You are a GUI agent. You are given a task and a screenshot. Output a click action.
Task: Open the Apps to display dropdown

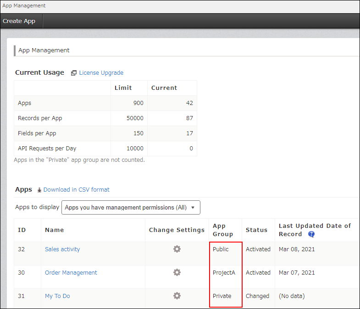pyautogui.click(x=131, y=208)
